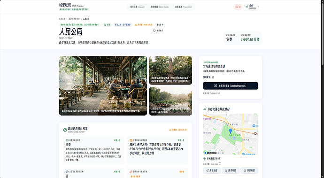Open the monument photo thumbnail

(170, 70)
